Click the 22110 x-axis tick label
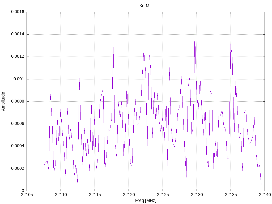Image resolution: width=272 pixels, height=204 pixels. 61,195
